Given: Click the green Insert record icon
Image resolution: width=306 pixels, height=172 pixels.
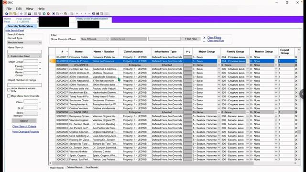Looking at the screenshot, I should coord(44,14).
